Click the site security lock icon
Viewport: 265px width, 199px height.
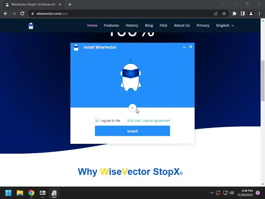(x=33, y=13)
